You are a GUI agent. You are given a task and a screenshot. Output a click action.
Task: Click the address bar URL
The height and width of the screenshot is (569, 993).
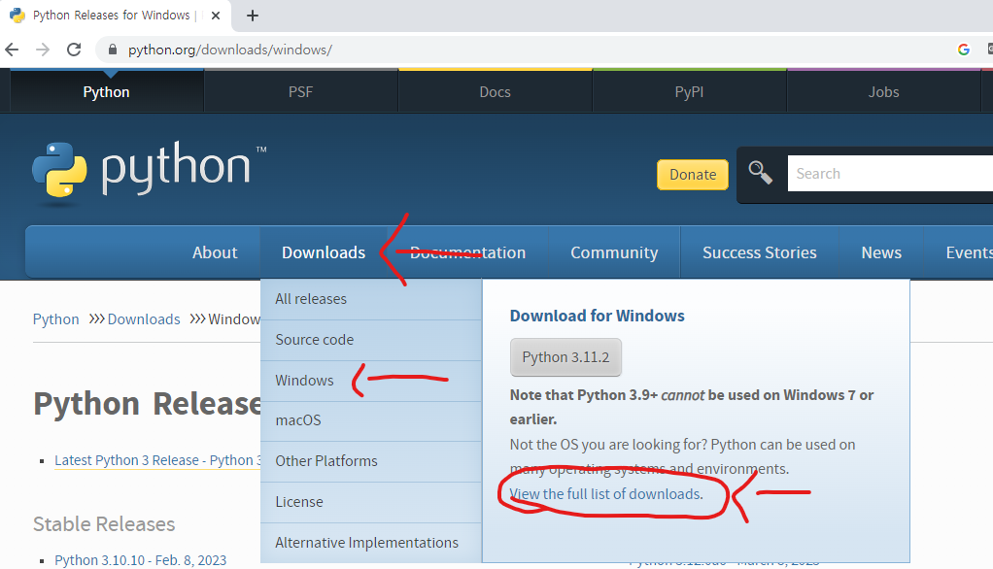click(230, 50)
